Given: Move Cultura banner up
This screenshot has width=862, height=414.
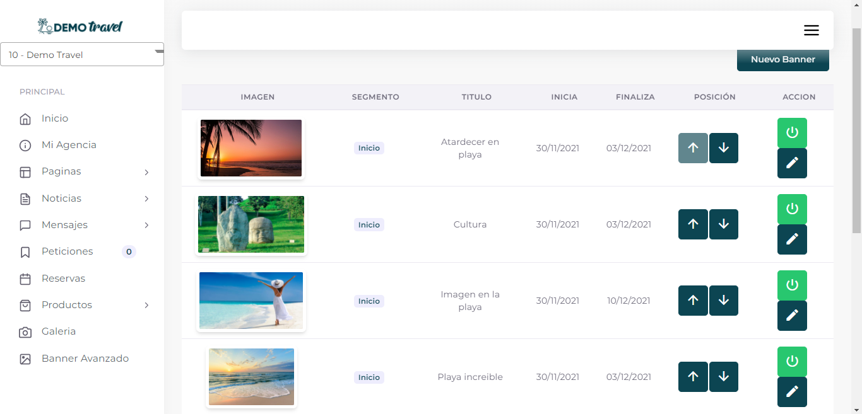Looking at the screenshot, I should (693, 224).
